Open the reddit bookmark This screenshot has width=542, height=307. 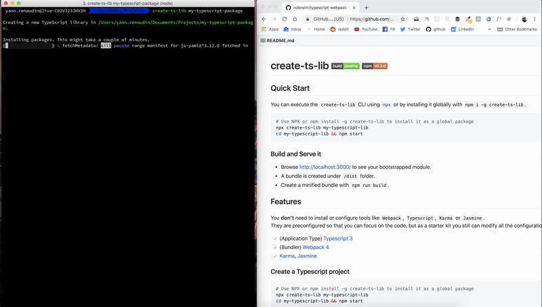[339, 29]
